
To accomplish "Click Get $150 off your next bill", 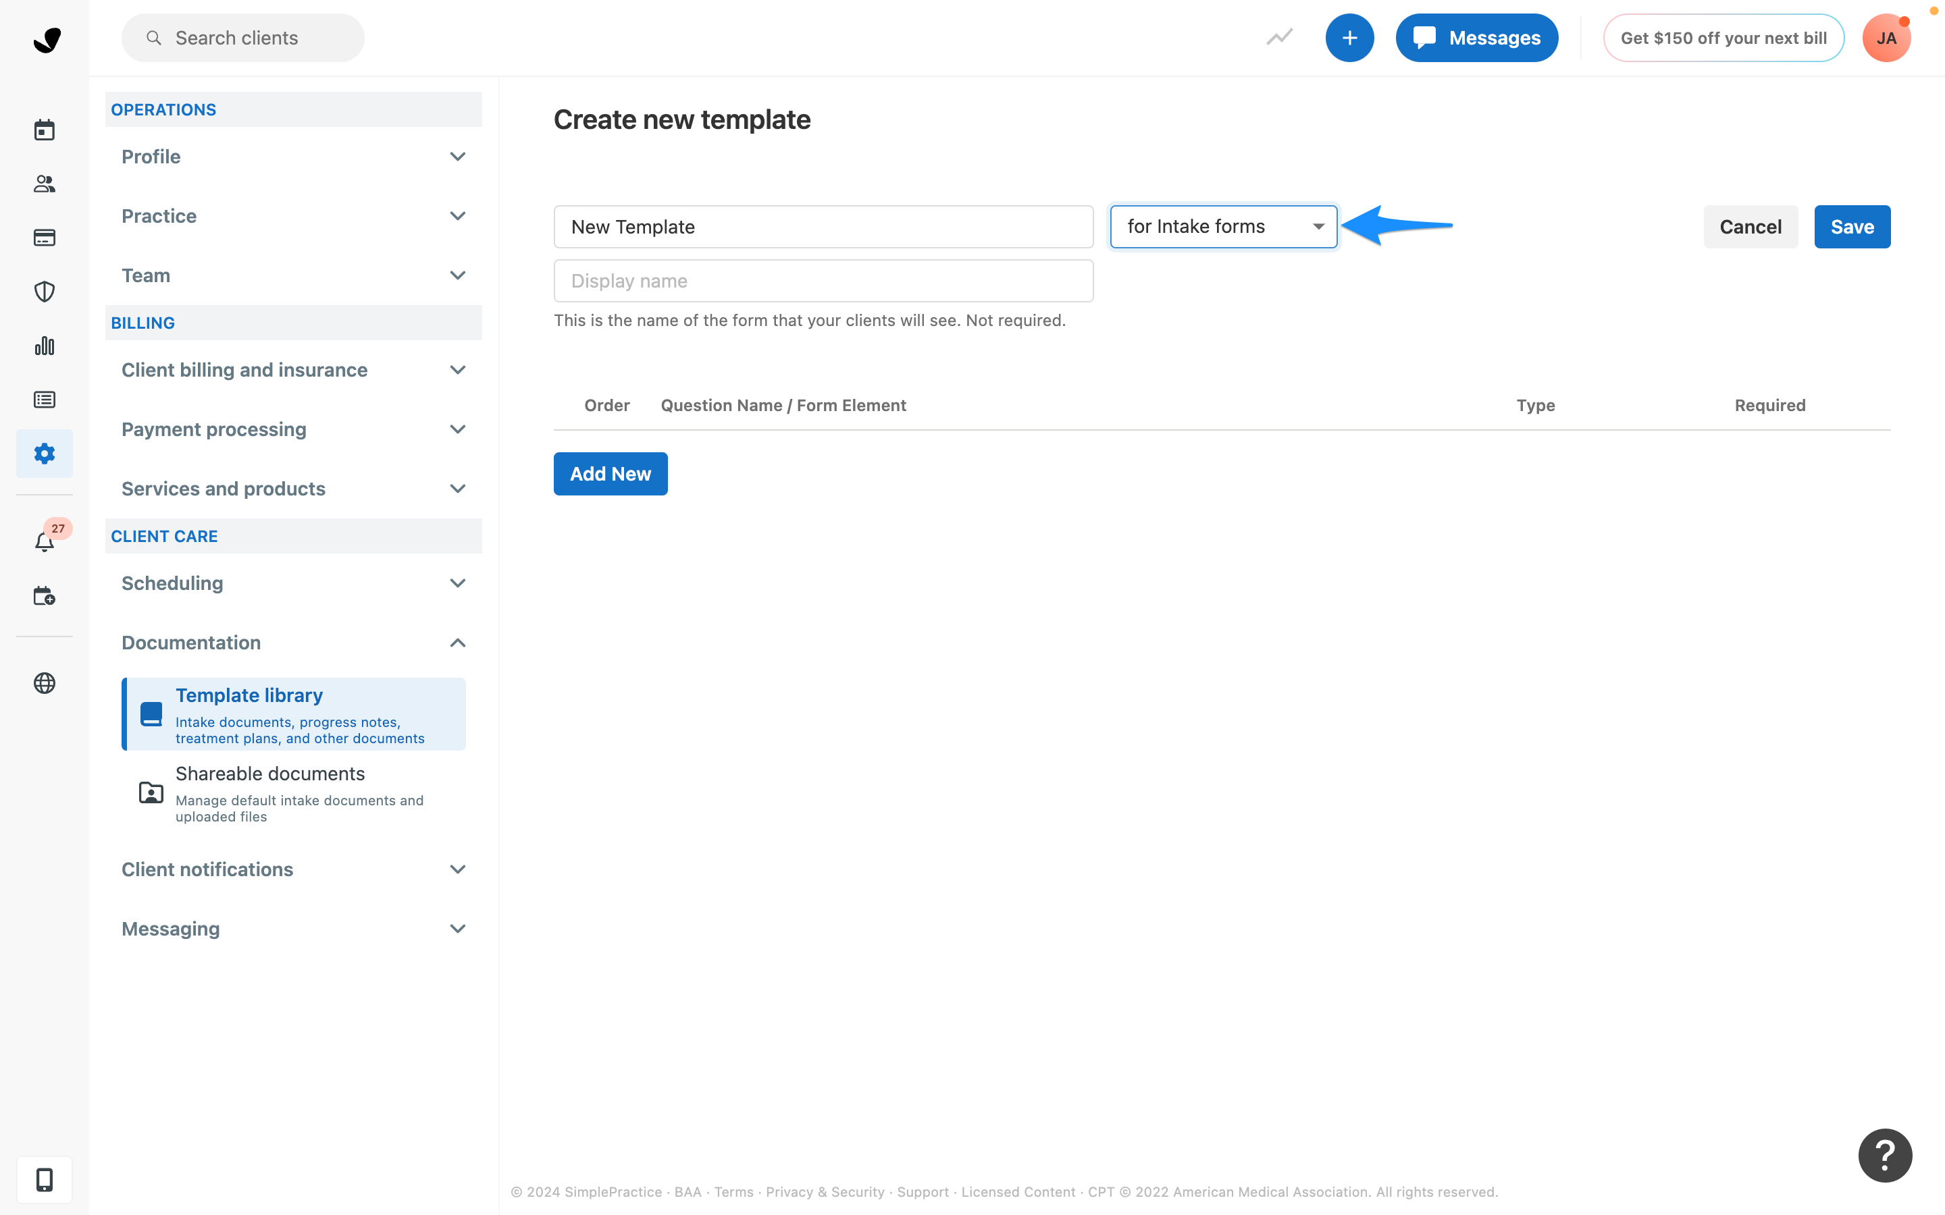I will 1723,37.
